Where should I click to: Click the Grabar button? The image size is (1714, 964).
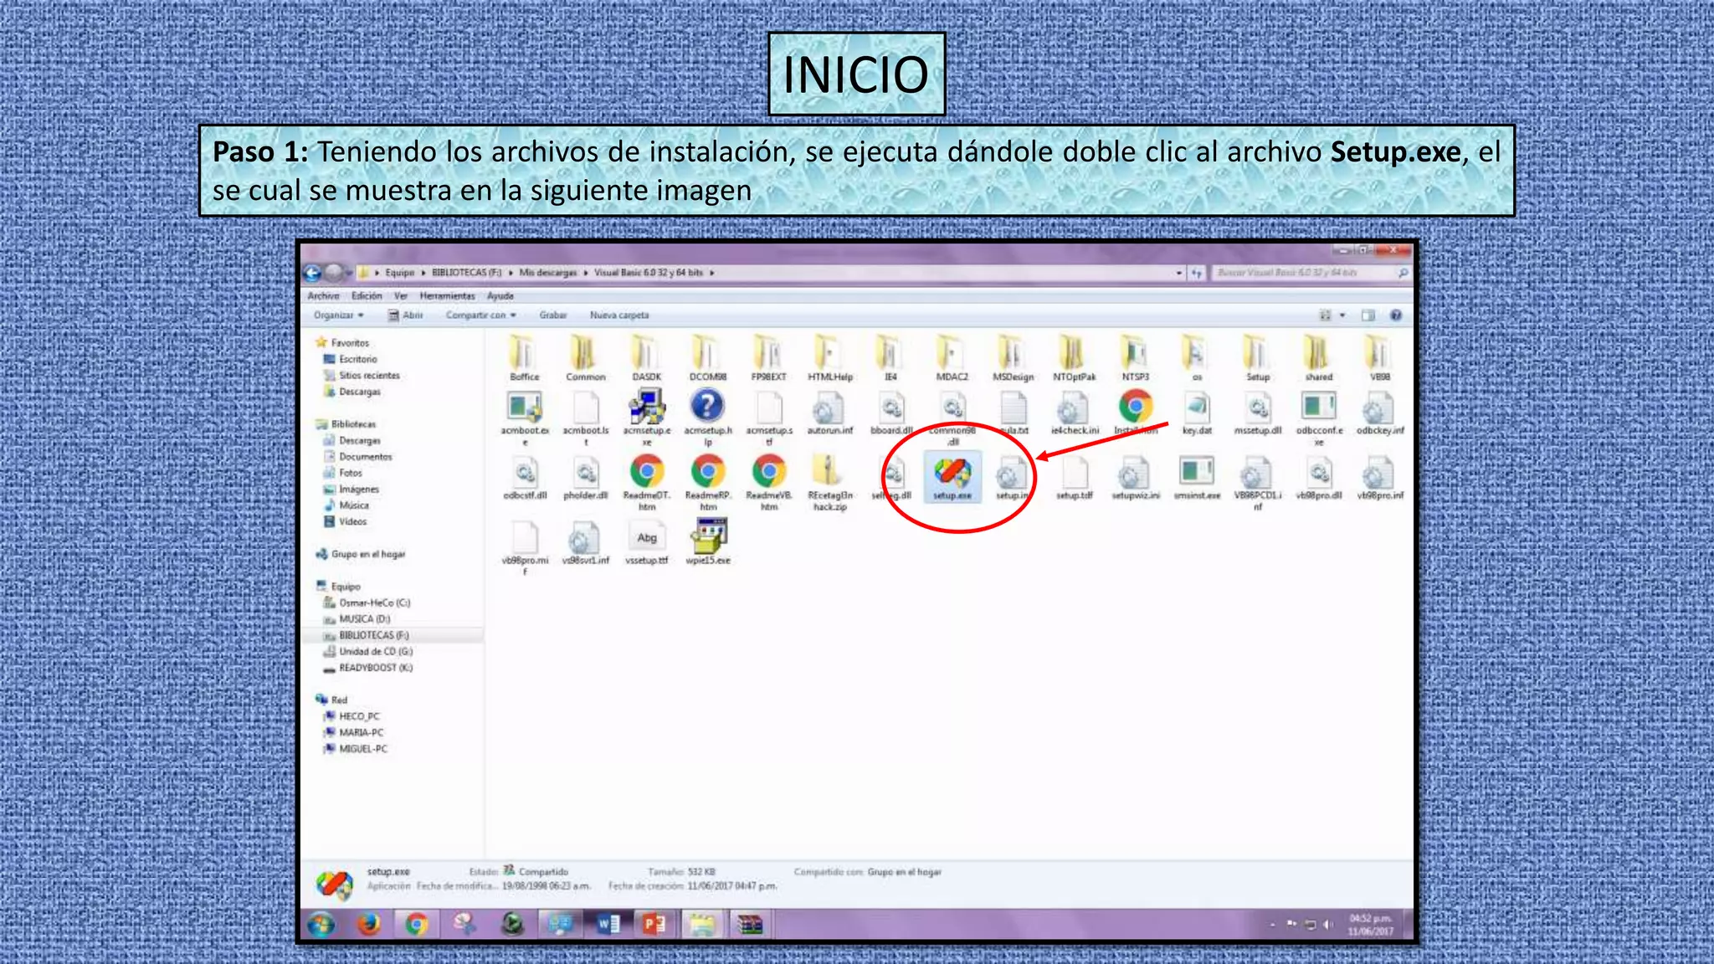(552, 315)
